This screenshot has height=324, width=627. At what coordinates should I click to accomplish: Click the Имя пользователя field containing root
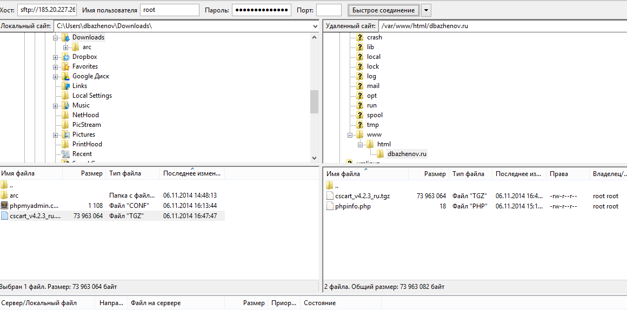coord(169,10)
